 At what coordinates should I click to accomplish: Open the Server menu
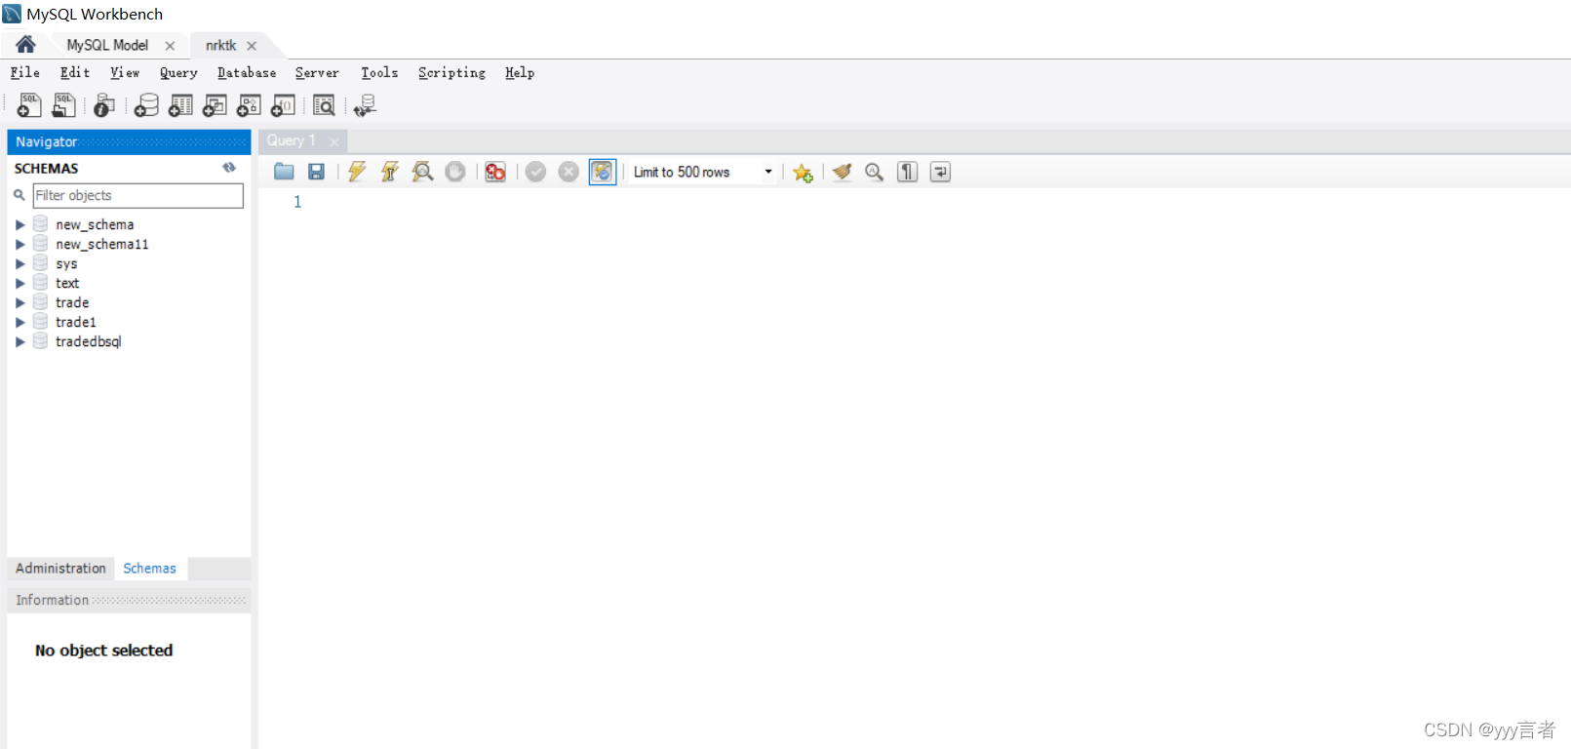tap(317, 72)
